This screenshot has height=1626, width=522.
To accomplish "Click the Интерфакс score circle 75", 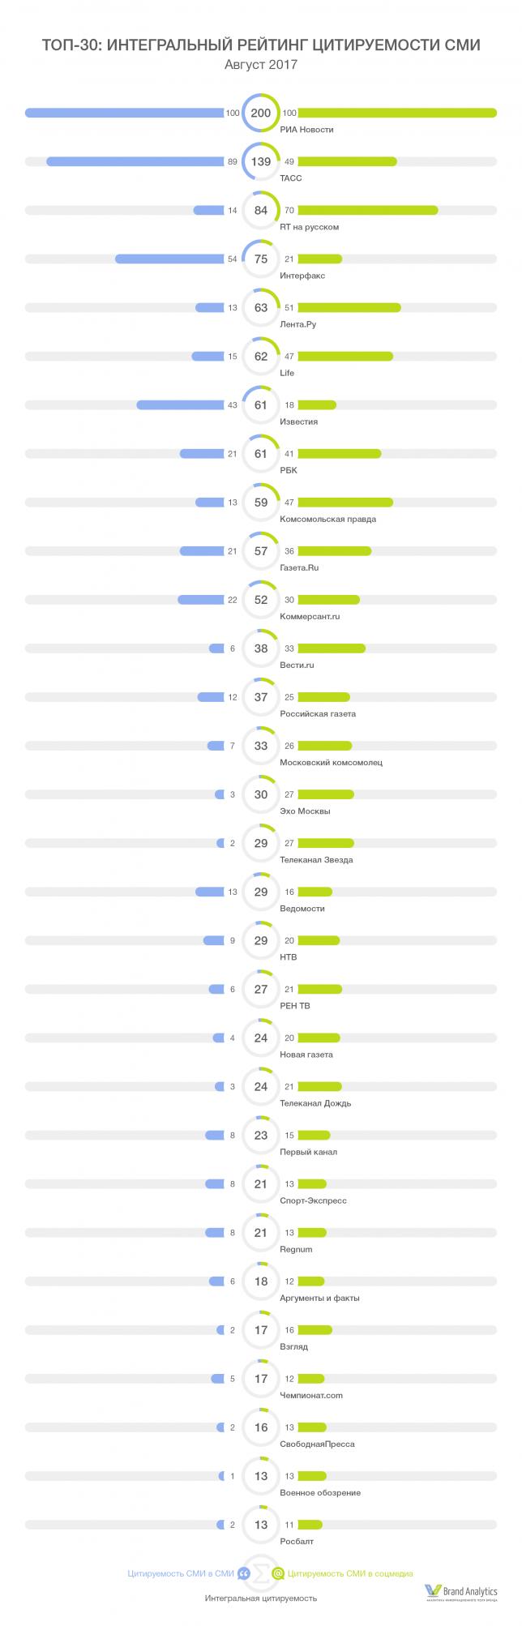I will [x=260, y=259].
